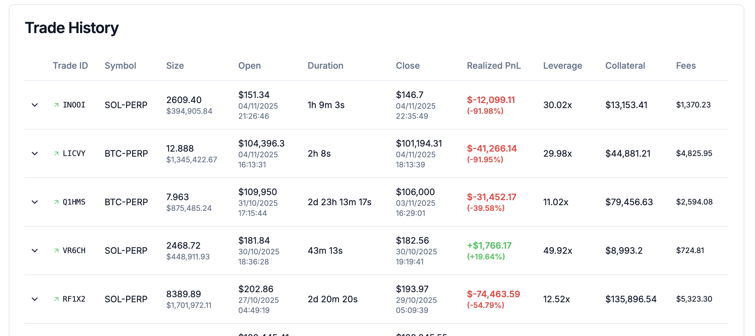Open the LICVY trade identifier
Viewport: 755px width, 336px height.
74,153
